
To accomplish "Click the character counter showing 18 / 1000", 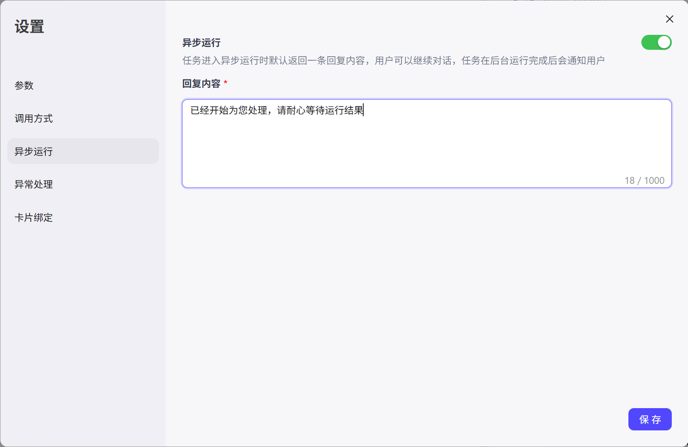I will [x=644, y=180].
